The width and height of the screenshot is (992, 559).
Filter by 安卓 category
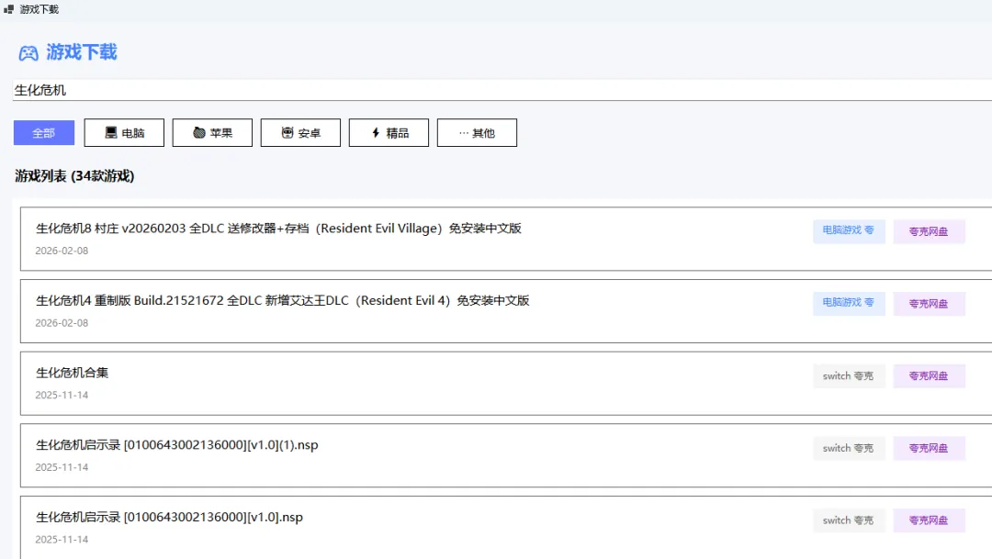pyautogui.click(x=300, y=133)
